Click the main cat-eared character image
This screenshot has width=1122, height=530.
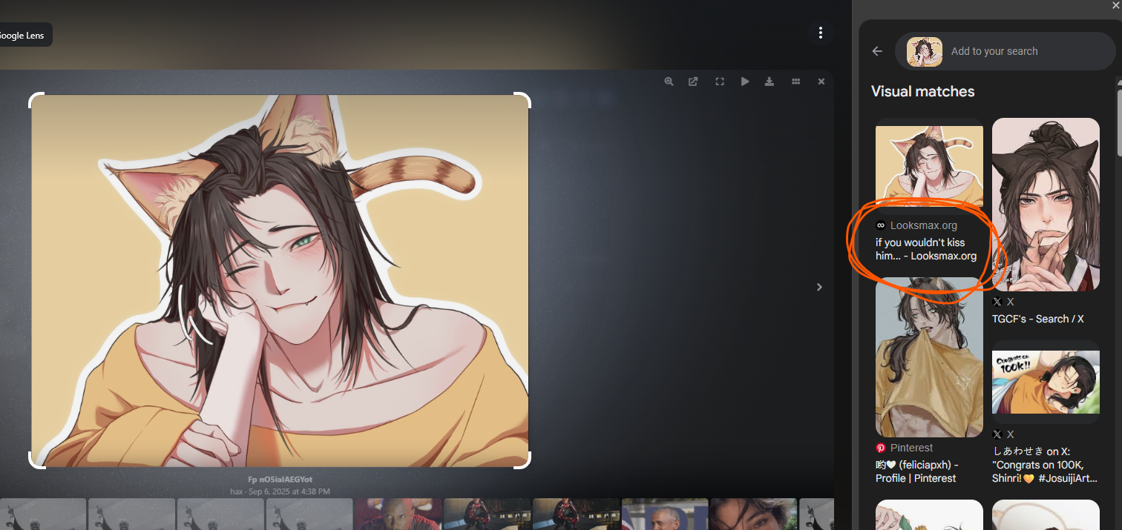click(280, 281)
